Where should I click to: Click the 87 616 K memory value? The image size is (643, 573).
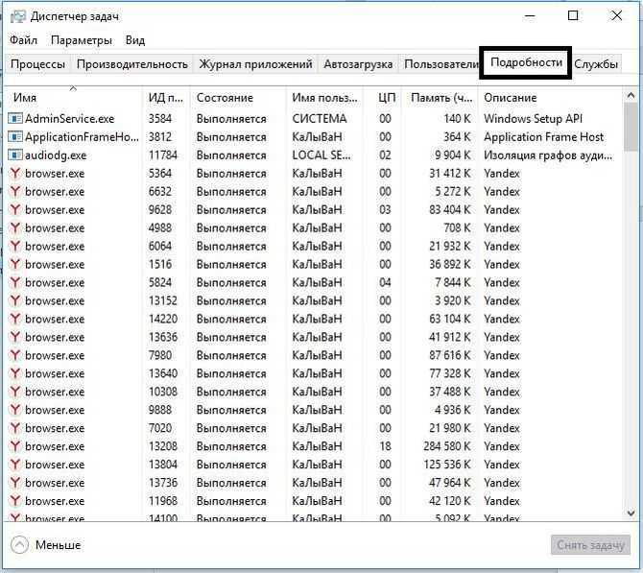(x=450, y=355)
